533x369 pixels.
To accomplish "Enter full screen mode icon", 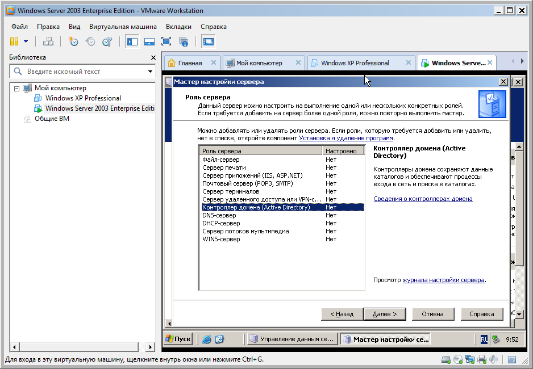I will [x=166, y=41].
